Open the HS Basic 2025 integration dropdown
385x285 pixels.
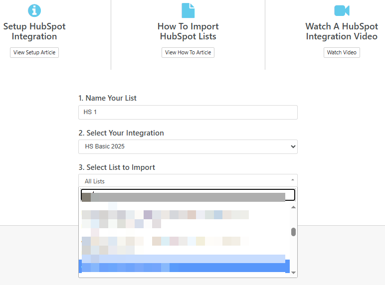pos(188,146)
